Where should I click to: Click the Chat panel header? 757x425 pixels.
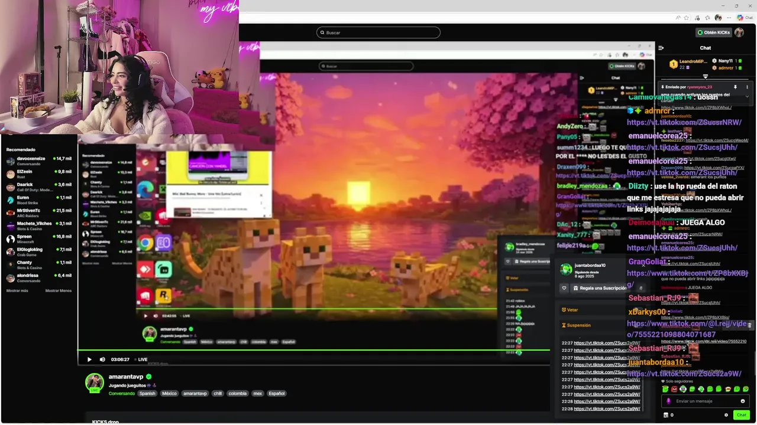[706, 48]
